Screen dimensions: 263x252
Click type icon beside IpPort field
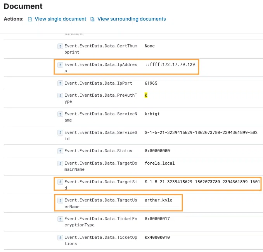(x=60, y=83)
